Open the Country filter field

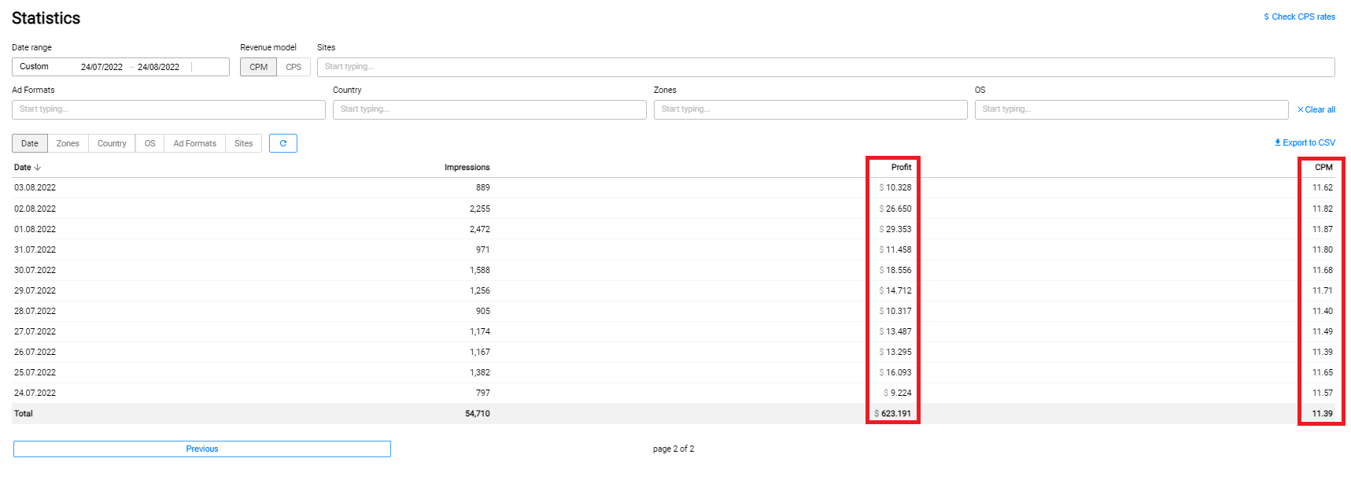tap(489, 109)
